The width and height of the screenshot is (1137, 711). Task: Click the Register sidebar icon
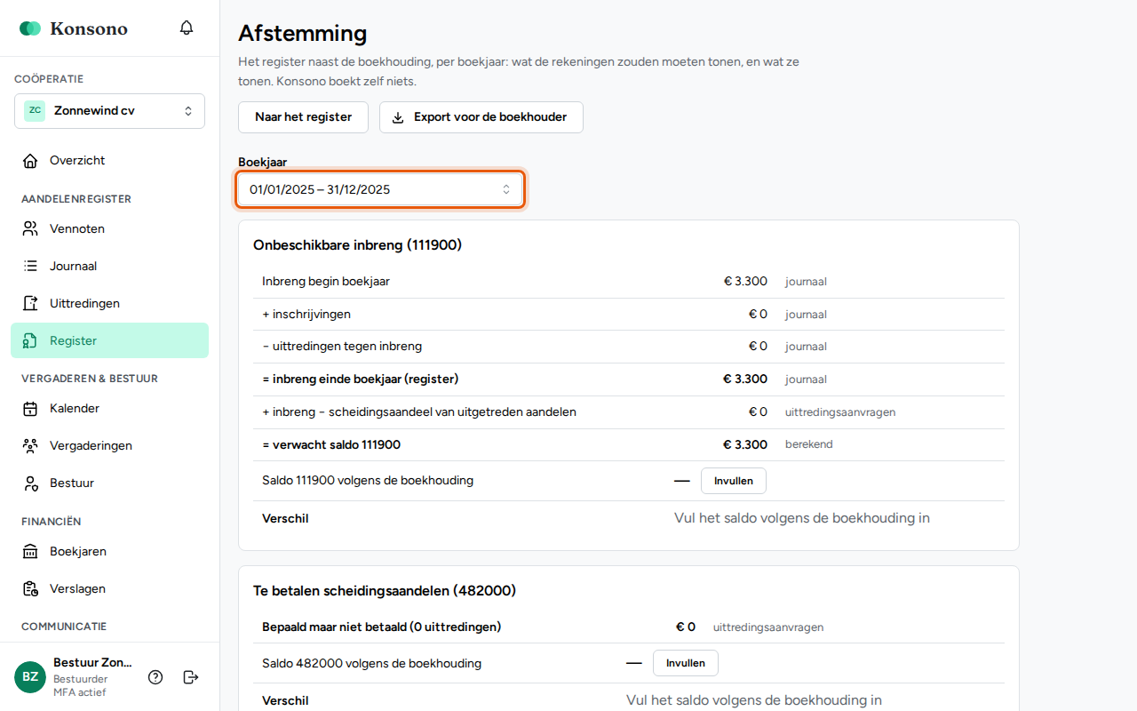(x=30, y=340)
